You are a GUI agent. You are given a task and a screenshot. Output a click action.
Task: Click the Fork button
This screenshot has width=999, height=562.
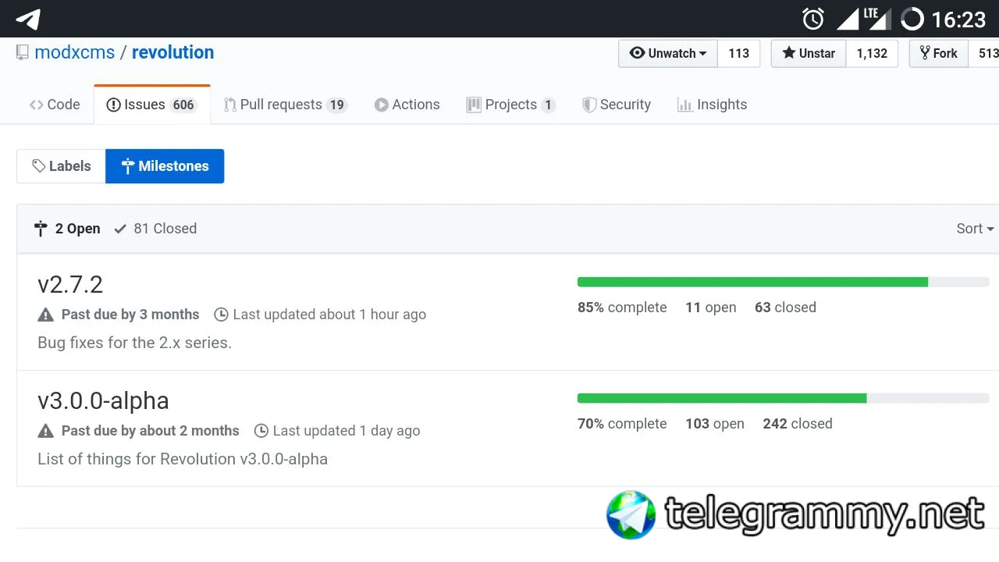click(x=939, y=53)
